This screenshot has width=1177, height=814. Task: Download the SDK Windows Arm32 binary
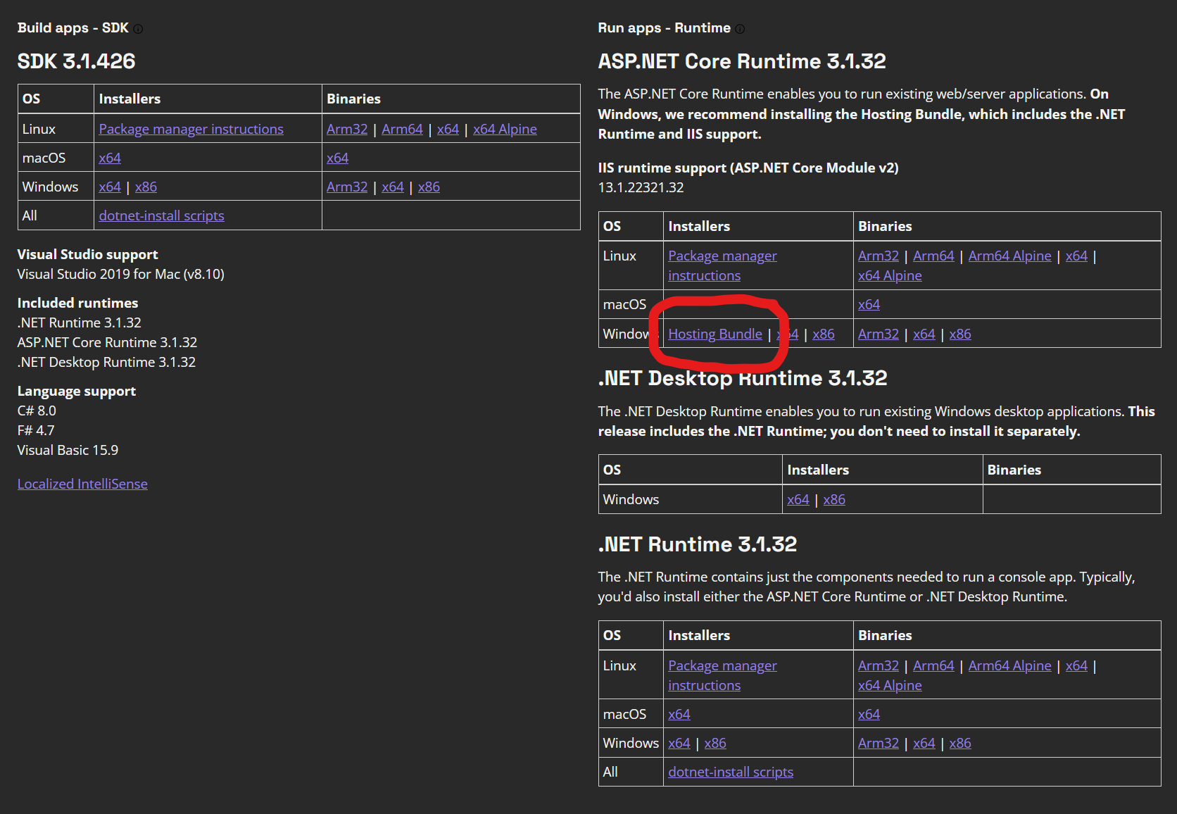click(x=346, y=187)
